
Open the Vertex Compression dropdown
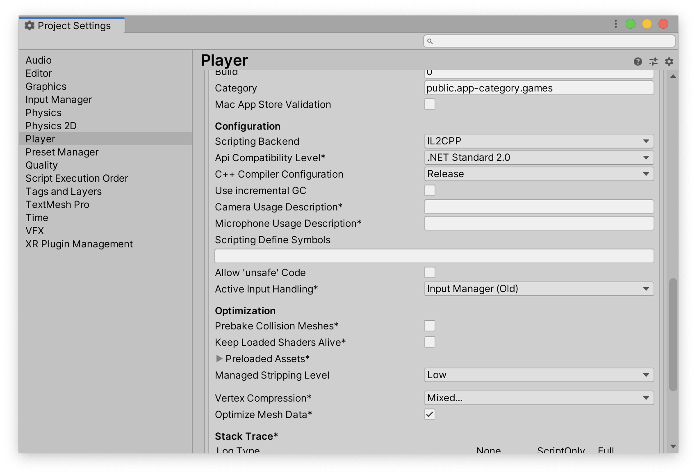pos(539,397)
